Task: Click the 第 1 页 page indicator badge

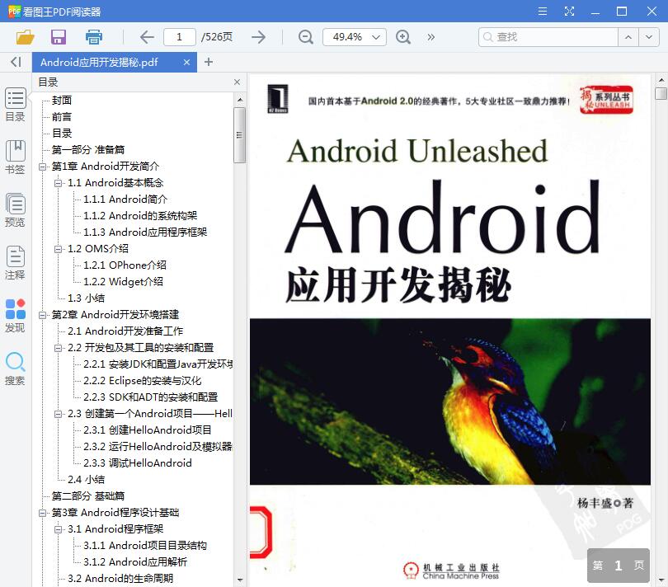Action: click(619, 566)
